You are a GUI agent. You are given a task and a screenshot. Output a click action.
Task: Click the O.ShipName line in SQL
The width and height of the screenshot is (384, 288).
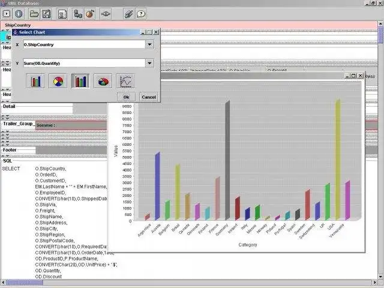(x=49, y=217)
